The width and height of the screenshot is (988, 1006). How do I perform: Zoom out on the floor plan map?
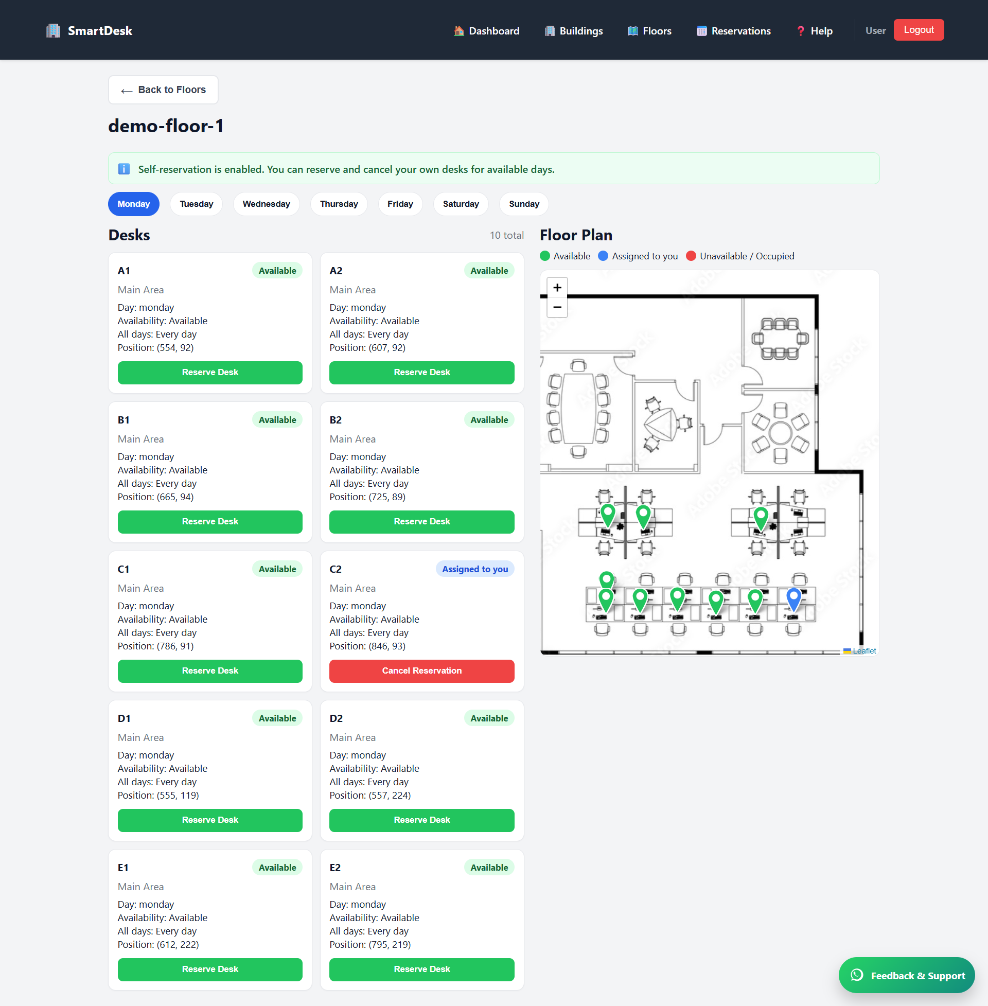[557, 307]
